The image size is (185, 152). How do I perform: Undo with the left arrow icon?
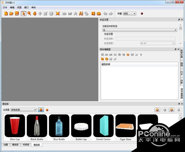105,13
